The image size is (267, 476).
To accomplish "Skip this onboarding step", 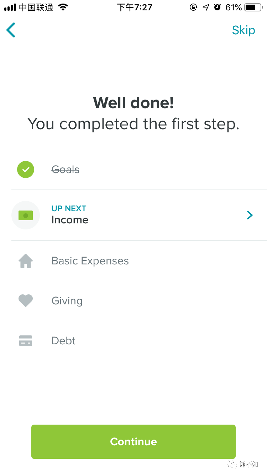I will coord(244,30).
